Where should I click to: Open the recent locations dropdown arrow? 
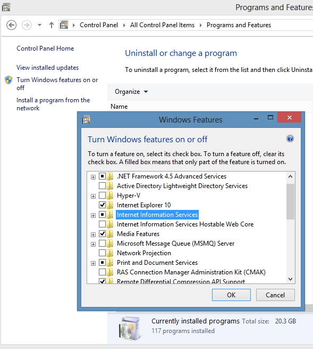pyautogui.click(x=39, y=25)
